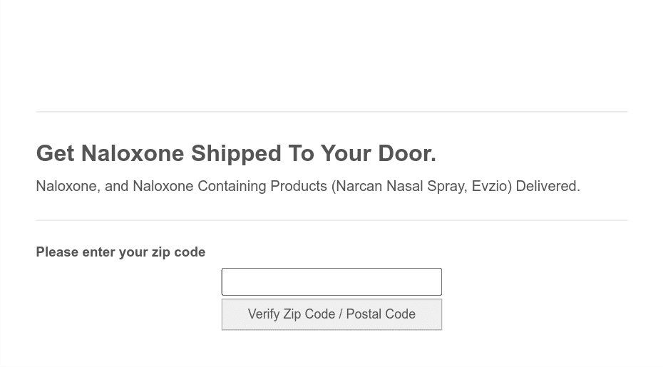Click 'zip code' in the bold label
This screenshot has height=367, width=663.
coord(178,252)
